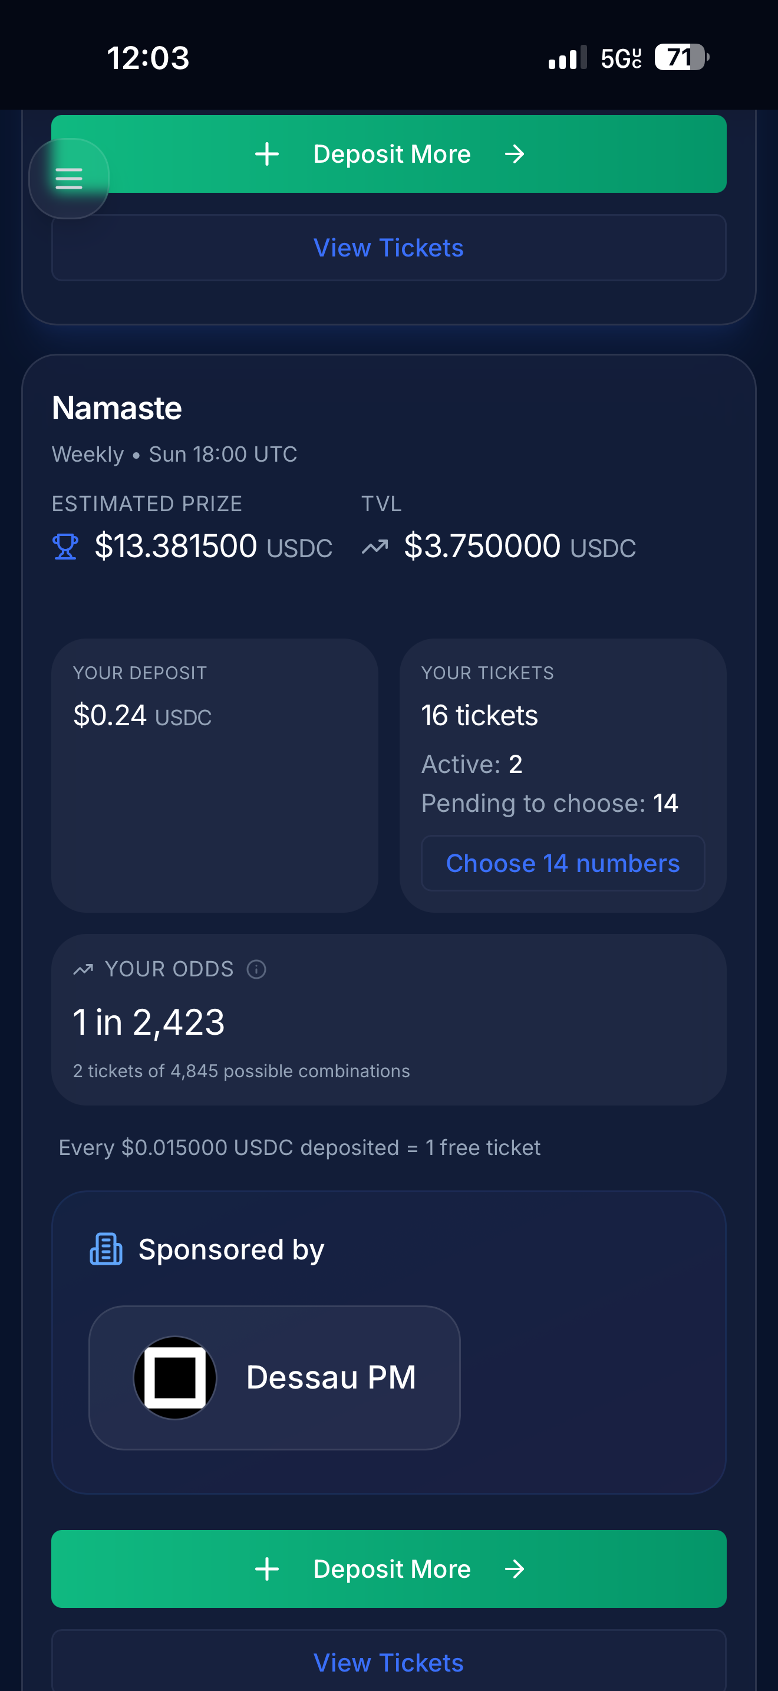Open the Your Odds info icon
The height and width of the screenshot is (1691, 778).
pyautogui.click(x=256, y=969)
